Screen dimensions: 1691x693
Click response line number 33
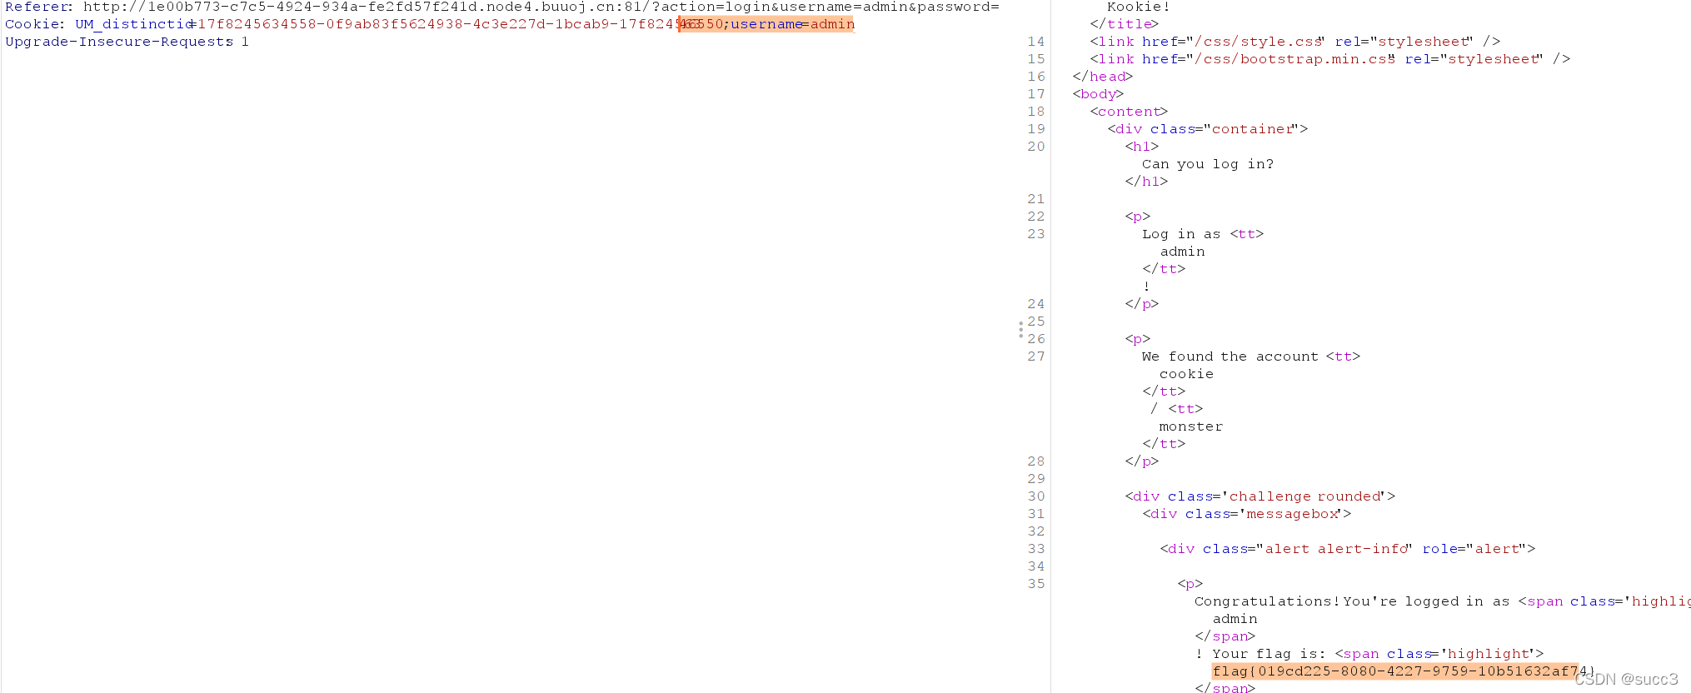pos(1035,549)
